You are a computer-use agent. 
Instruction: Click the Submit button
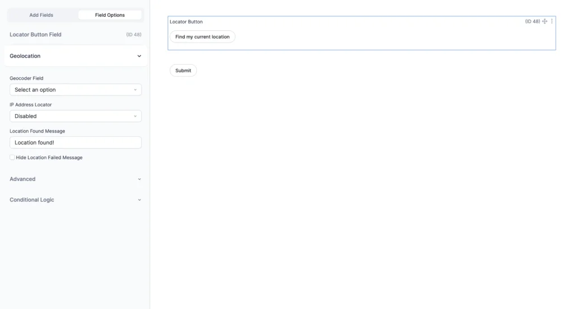click(x=183, y=70)
